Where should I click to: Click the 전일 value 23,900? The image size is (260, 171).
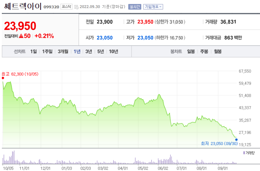pos(105,22)
